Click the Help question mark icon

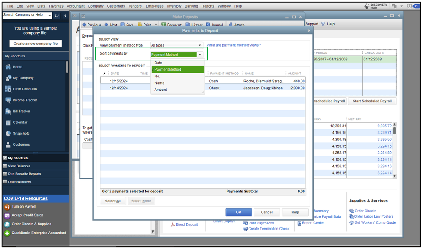coord(323,24)
